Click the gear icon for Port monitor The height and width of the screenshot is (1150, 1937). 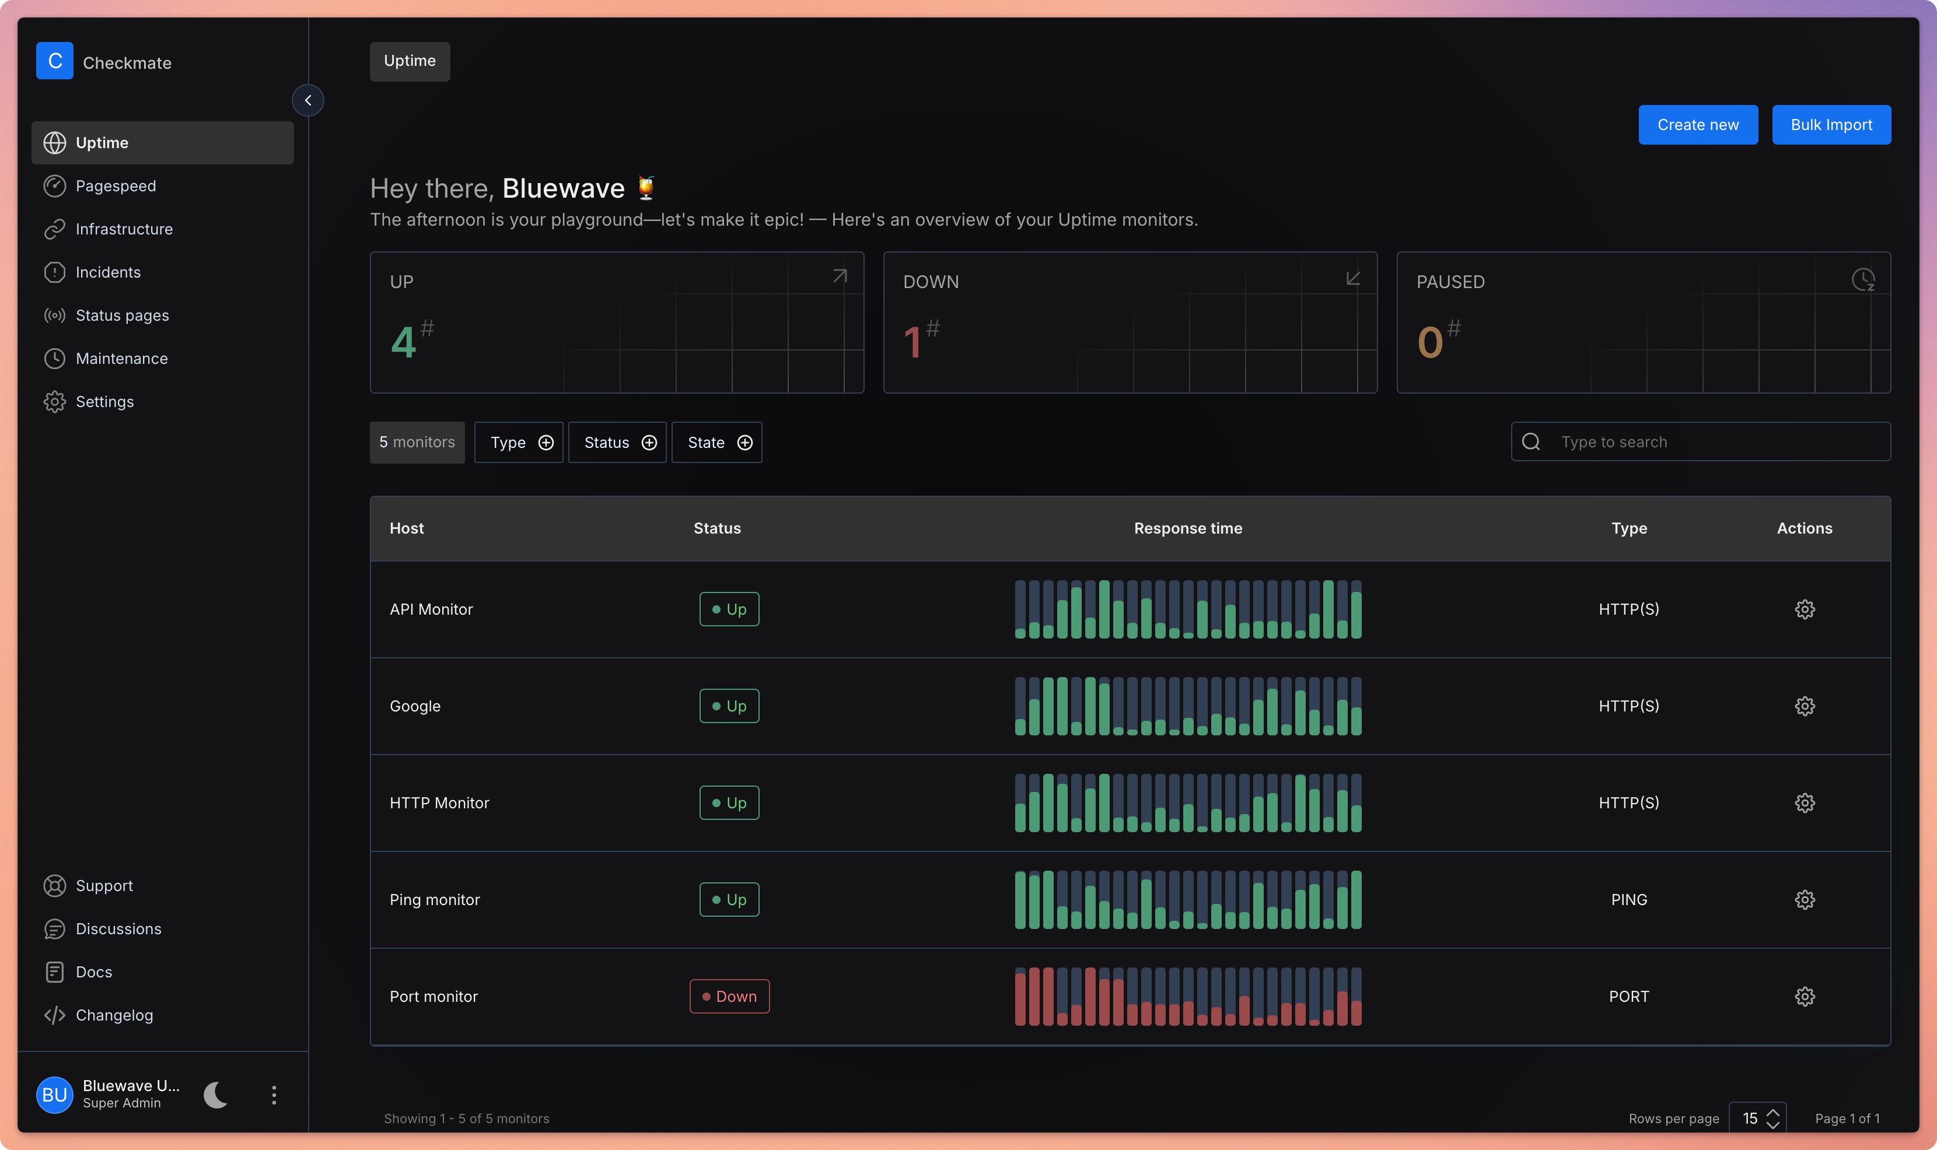[1803, 997]
